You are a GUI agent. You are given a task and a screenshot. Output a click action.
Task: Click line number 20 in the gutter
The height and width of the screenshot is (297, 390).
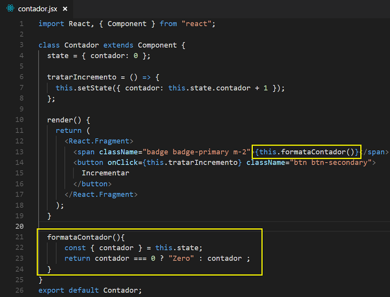pos(20,226)
